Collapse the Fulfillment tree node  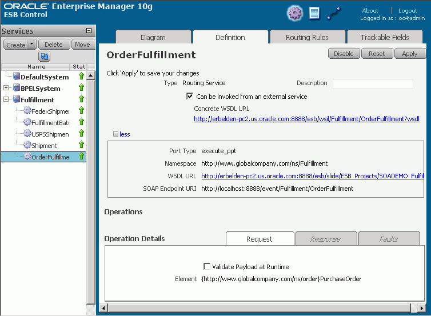[6, 99]
